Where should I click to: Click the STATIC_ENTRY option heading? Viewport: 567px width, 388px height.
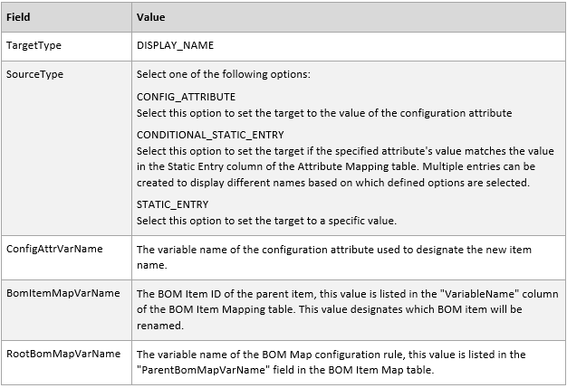(172, 204)
